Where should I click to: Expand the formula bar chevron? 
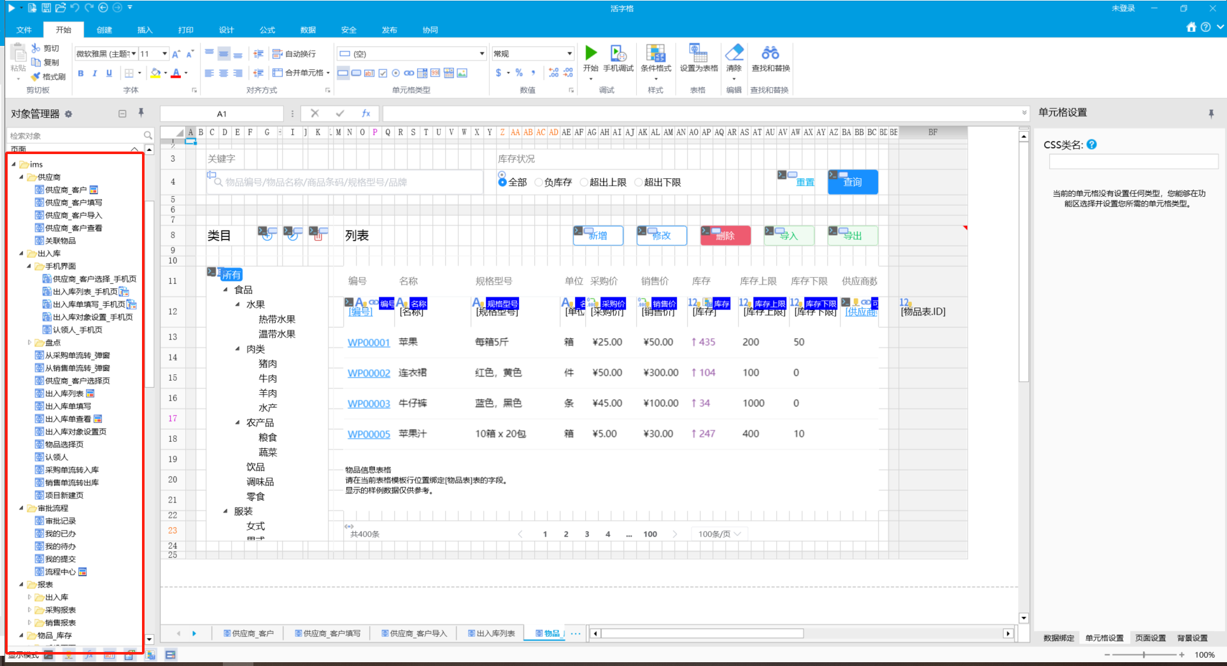click(1025, 113)
